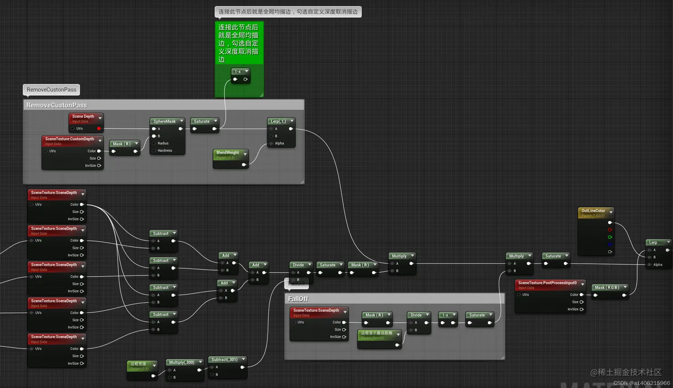Screen dimensions: 673x388
Task: Select the 1-x node inside the green comment
Action: coord(239,71)
